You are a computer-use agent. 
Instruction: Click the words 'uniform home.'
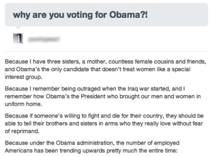[x=23, y=104]
